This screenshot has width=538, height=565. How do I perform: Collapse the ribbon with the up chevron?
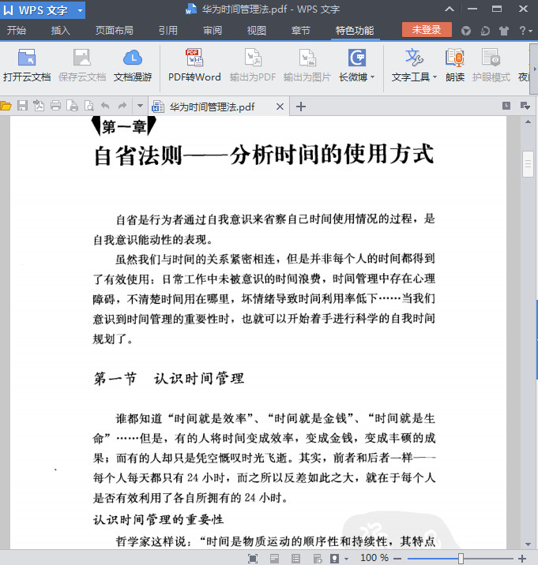(450, 9)
